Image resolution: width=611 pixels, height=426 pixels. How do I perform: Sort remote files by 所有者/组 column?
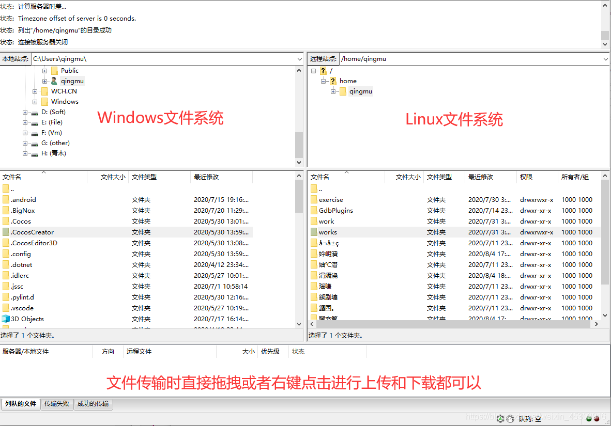(x=579, y=177)
